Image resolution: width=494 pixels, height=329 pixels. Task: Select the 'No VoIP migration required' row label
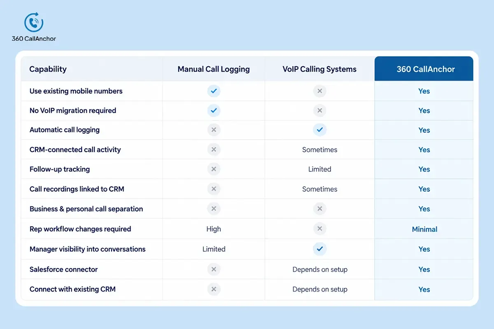tap(73, 110)
